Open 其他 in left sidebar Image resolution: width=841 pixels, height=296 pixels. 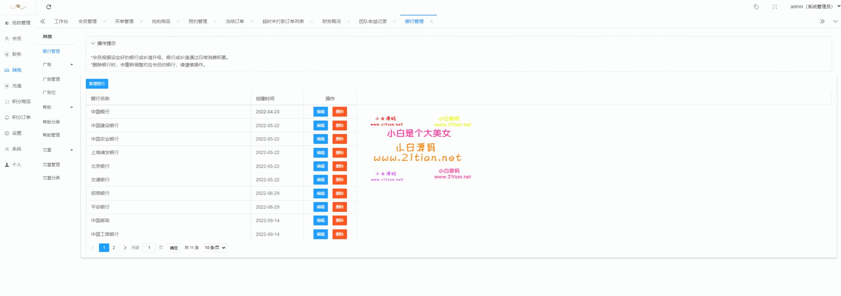(x=13, y=70)
